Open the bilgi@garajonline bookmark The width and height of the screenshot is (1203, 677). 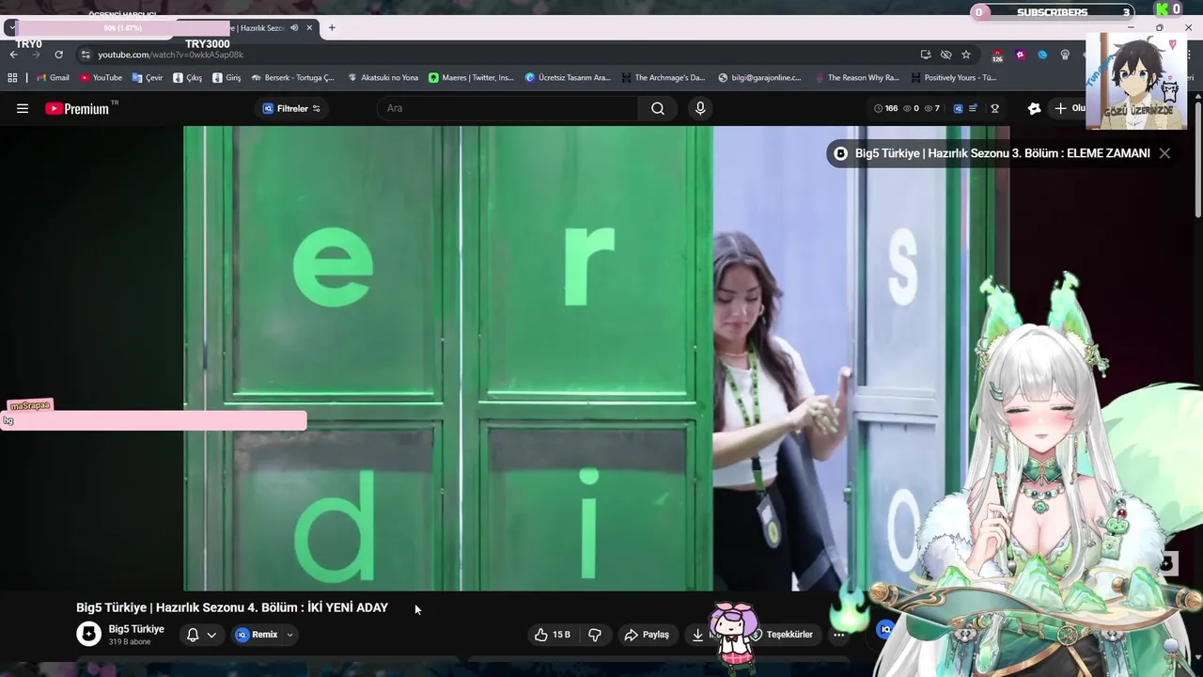759,78
